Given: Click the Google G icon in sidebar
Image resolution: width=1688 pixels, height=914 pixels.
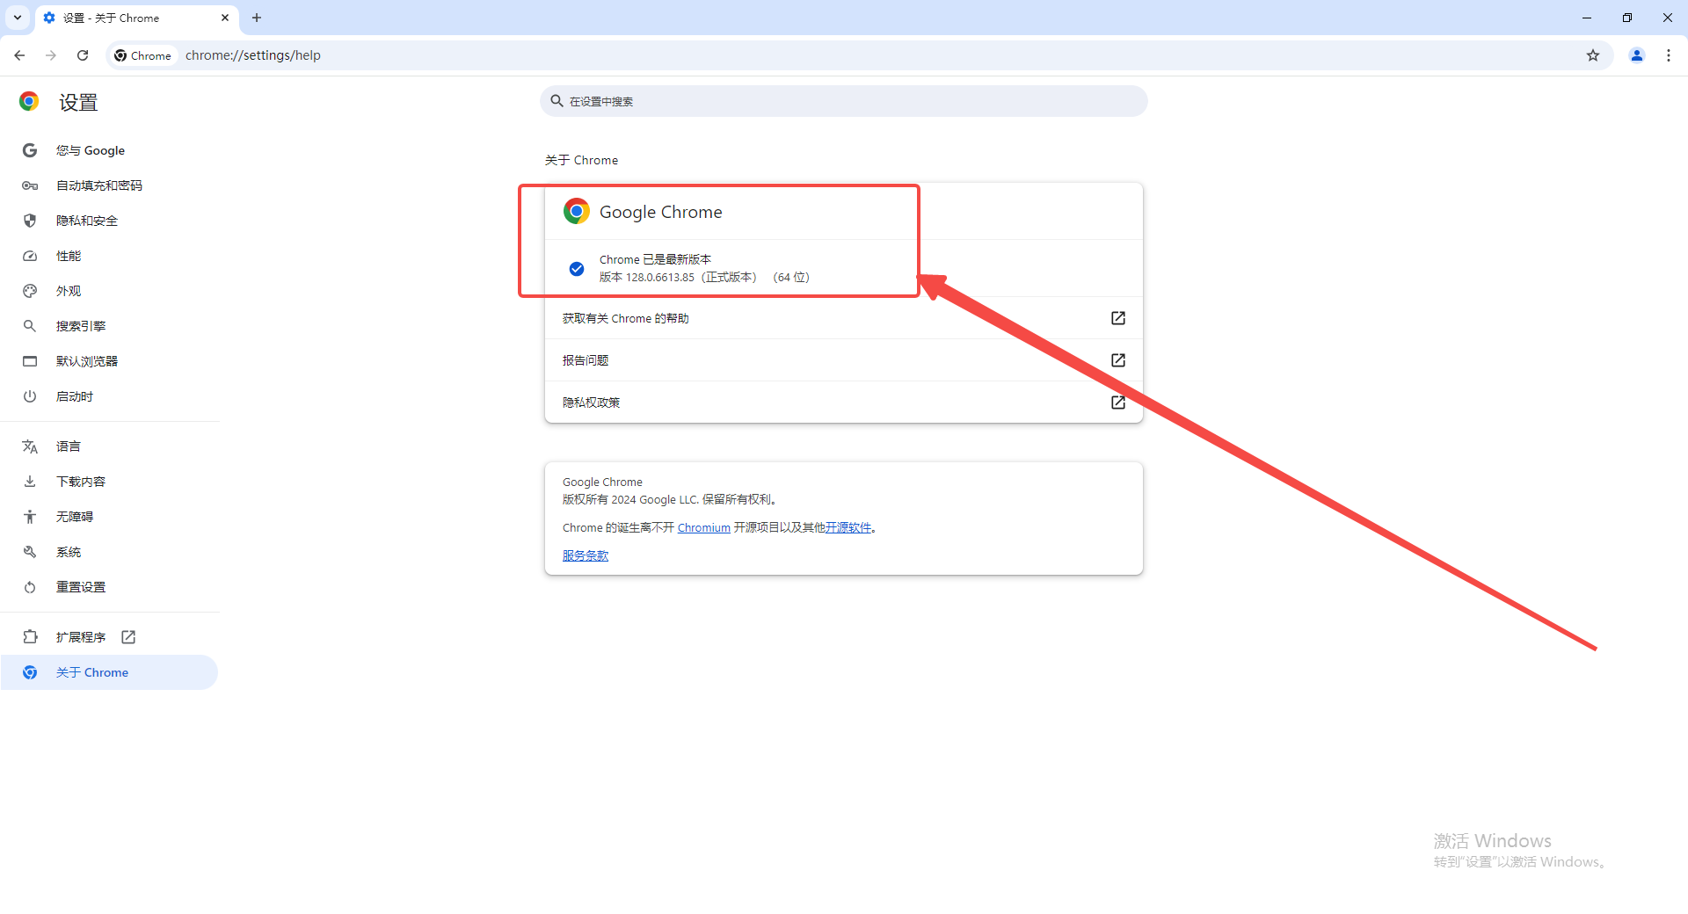Looking at the screenshot, I should coord(30,150).
